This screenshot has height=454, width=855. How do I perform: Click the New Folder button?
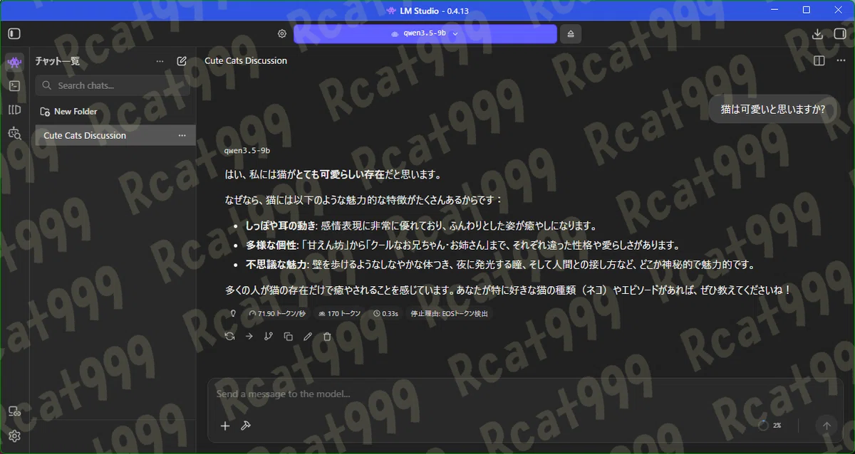click(68, 112)
